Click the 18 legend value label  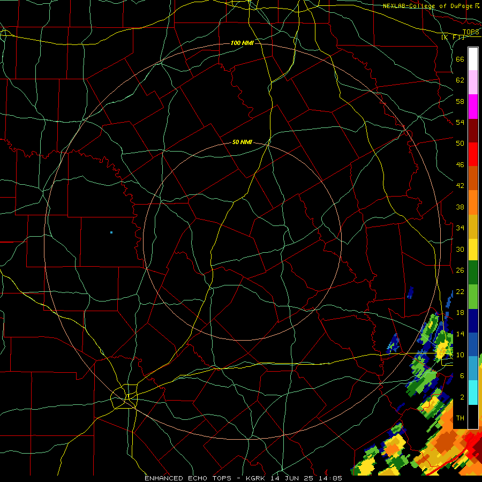click(x=460, y=313)
